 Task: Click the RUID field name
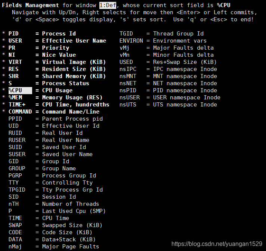[15, 133]
